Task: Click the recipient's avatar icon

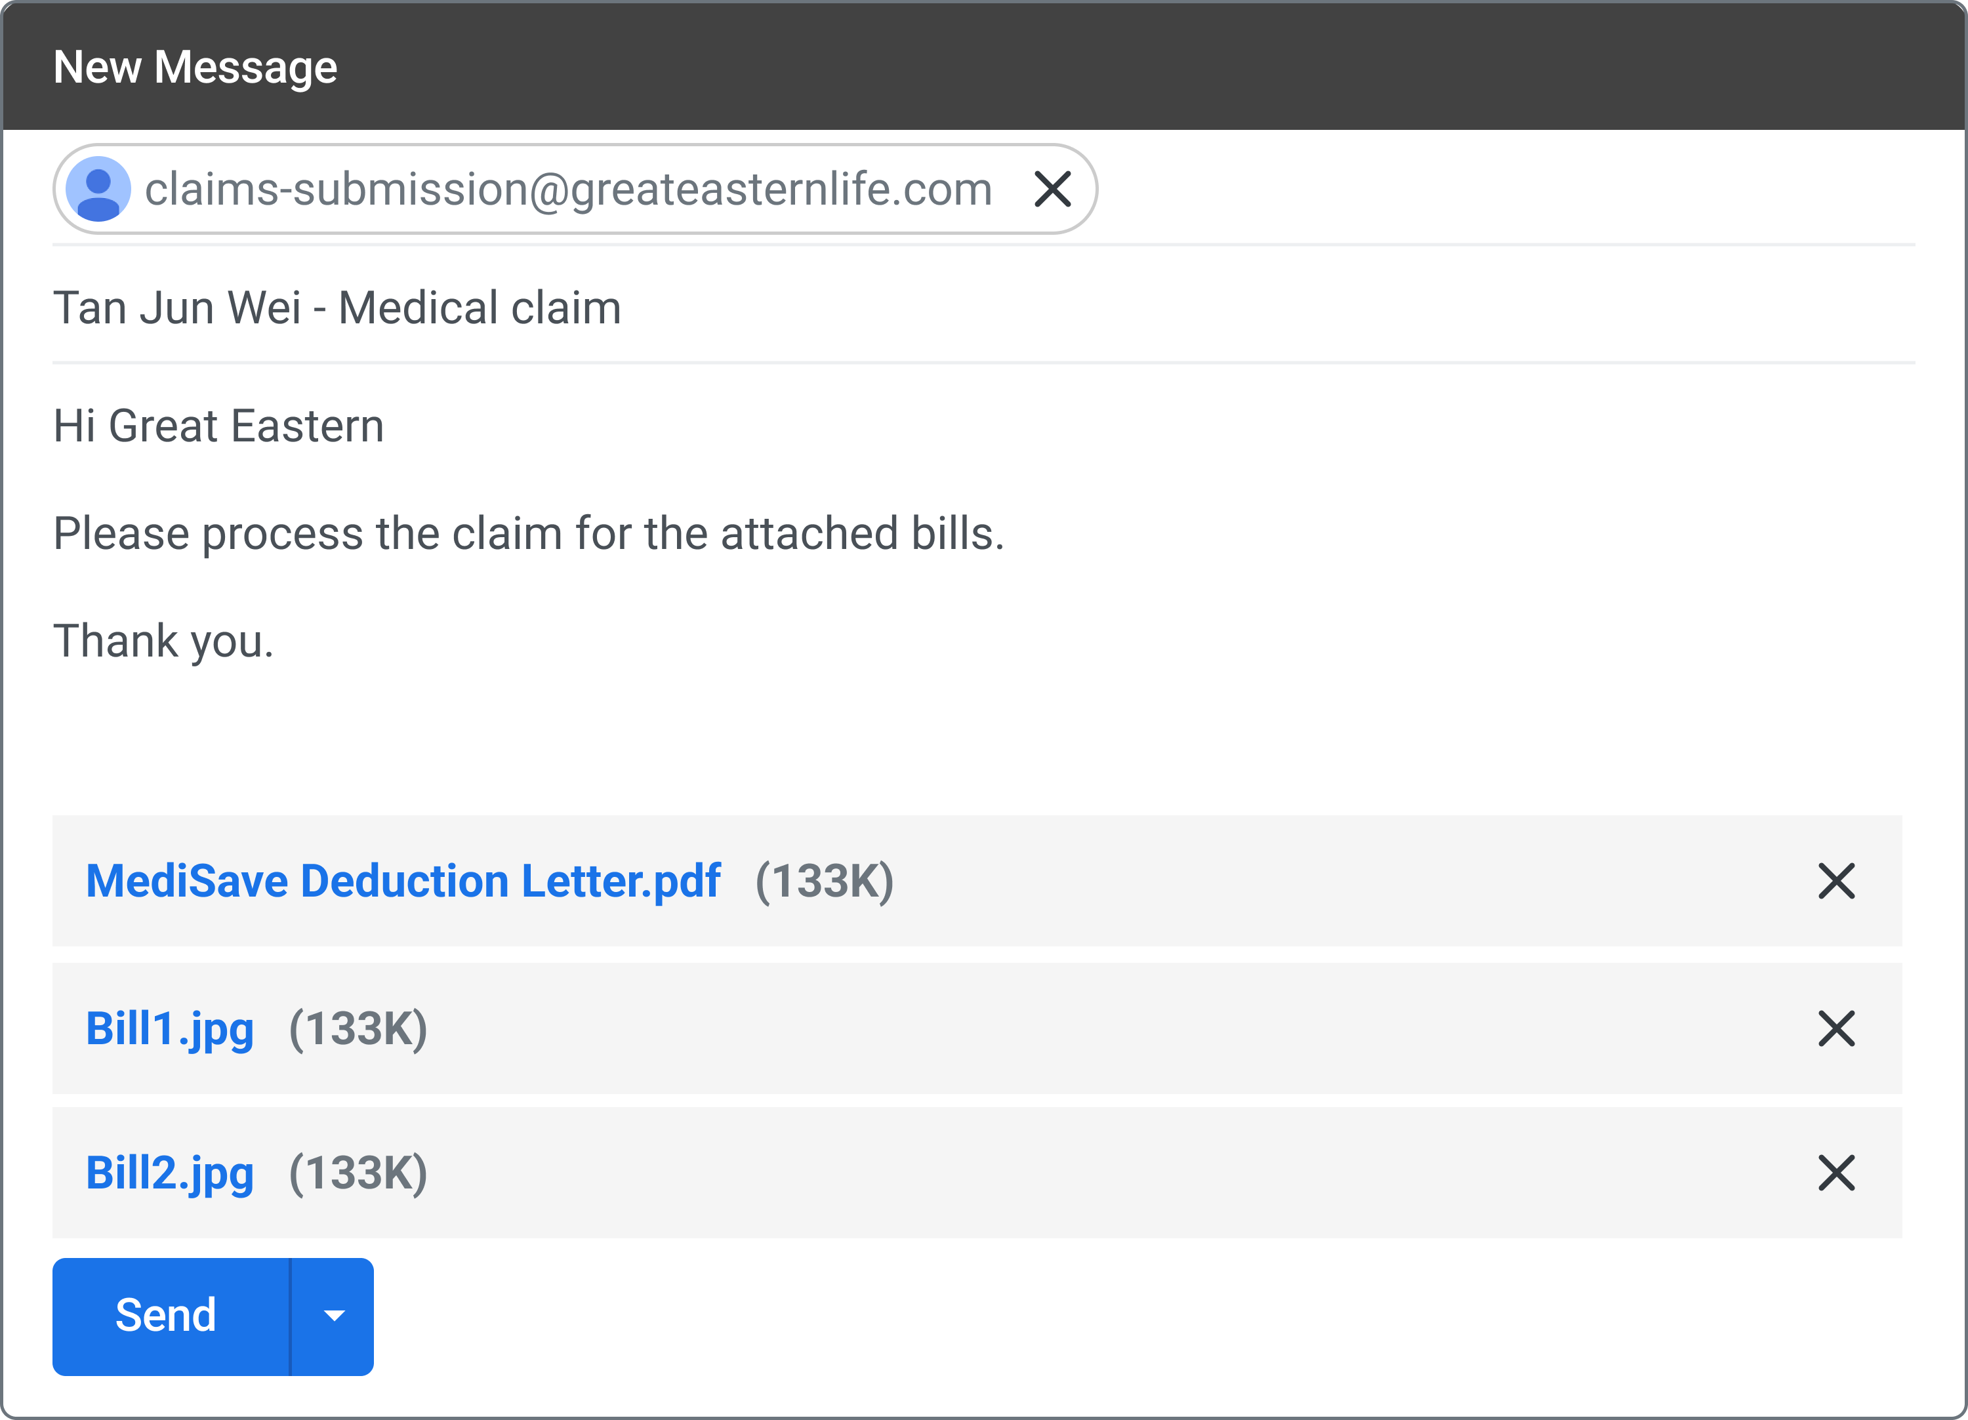Action: tap(98, 189)
